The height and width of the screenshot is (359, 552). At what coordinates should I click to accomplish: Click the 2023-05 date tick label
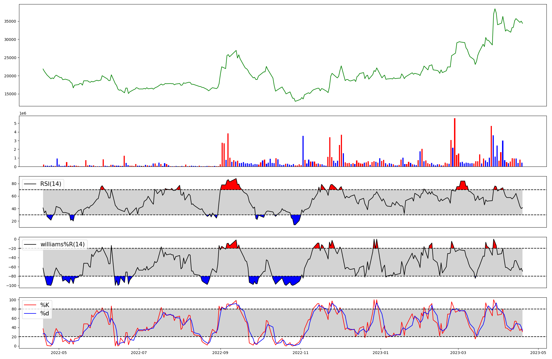pos(538,353)
